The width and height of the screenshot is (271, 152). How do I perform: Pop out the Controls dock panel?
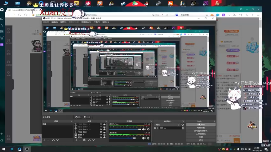coord(214,121)
